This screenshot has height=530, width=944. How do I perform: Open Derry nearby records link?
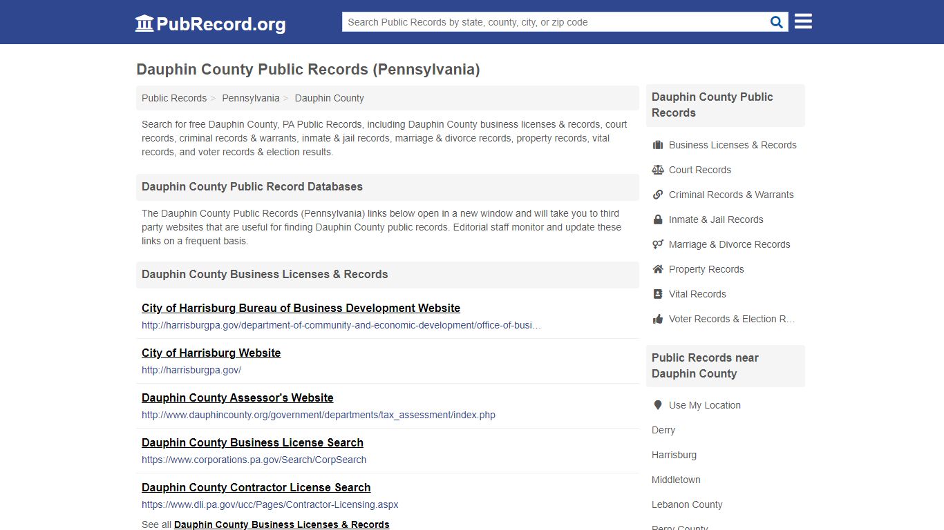[663, 430]
